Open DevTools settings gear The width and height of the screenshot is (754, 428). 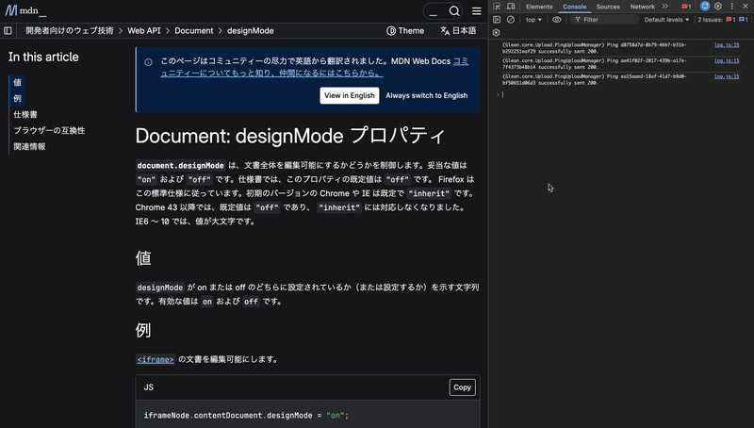pyautogui.click(x=718, y=7)
